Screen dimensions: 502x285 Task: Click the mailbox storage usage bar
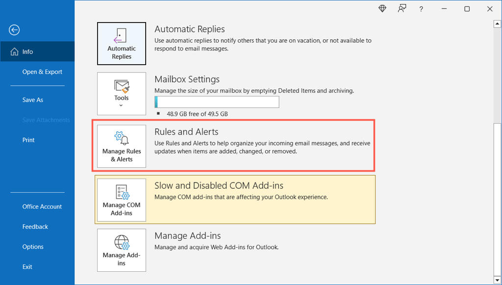(217, 102)
